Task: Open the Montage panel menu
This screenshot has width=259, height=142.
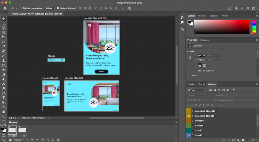Action: tap(176, 122)
